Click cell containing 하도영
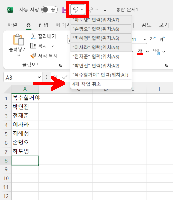The width and height of the screenshot is (173, 200). 25,151
